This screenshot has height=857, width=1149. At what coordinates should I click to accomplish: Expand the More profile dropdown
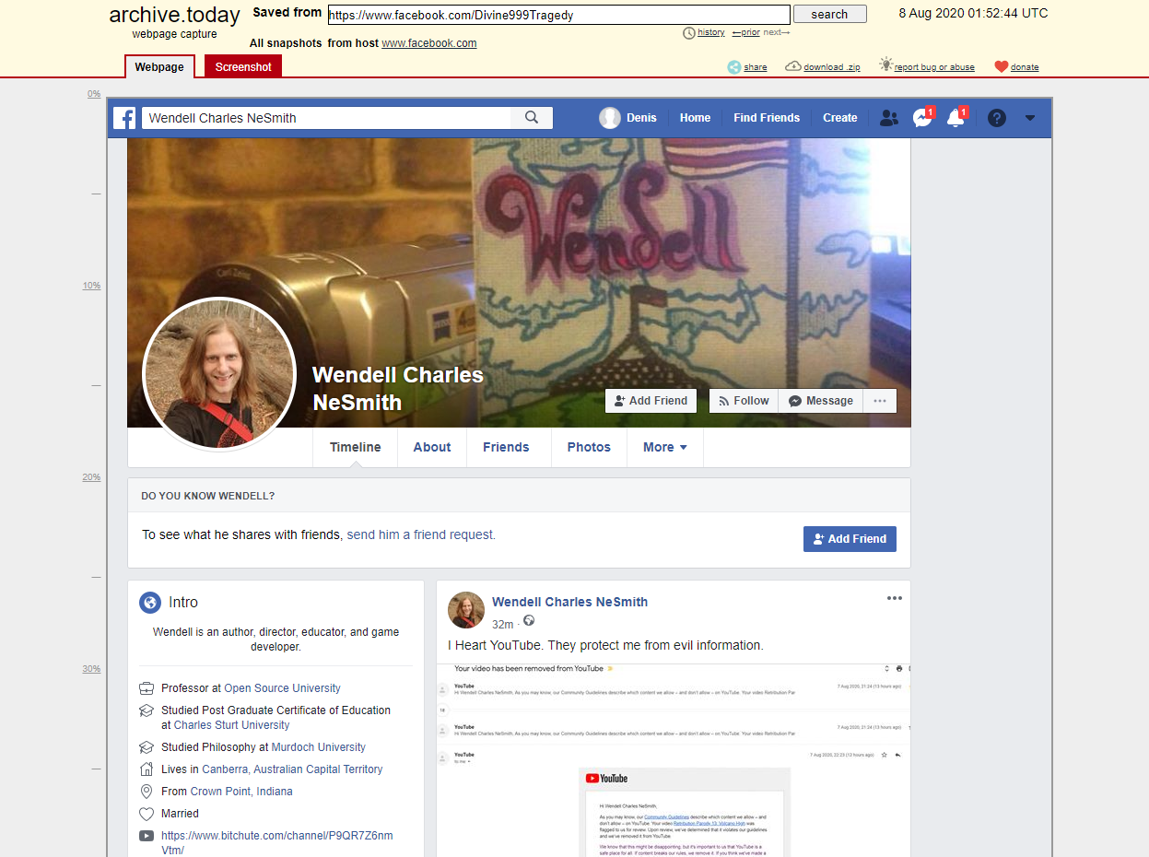tap(665, 448)
